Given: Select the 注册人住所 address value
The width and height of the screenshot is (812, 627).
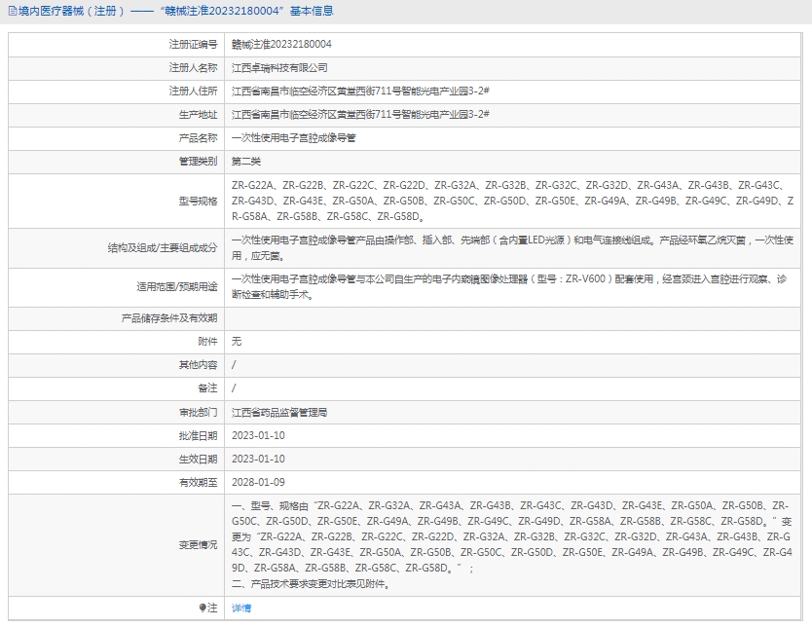Looking at the screenshot, I should [360, 92].
